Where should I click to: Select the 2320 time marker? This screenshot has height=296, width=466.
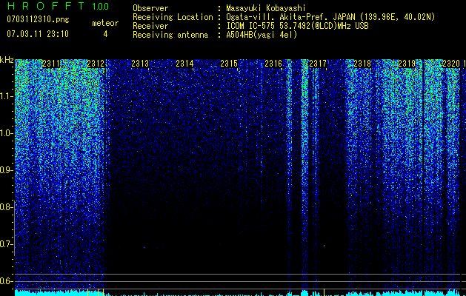coord(451,64)
